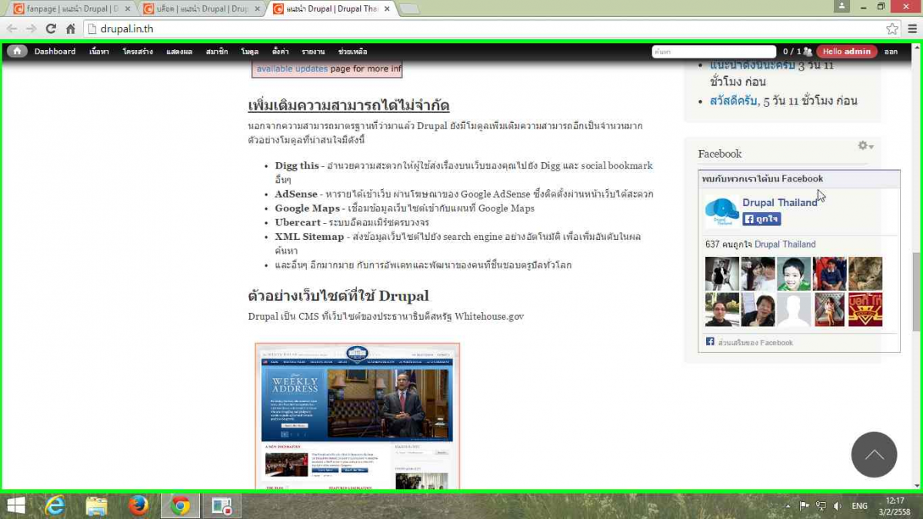The image size is (923, 519).
Task: Click Drupal Thailand link beside 637 likes
Action: point(785,244)
